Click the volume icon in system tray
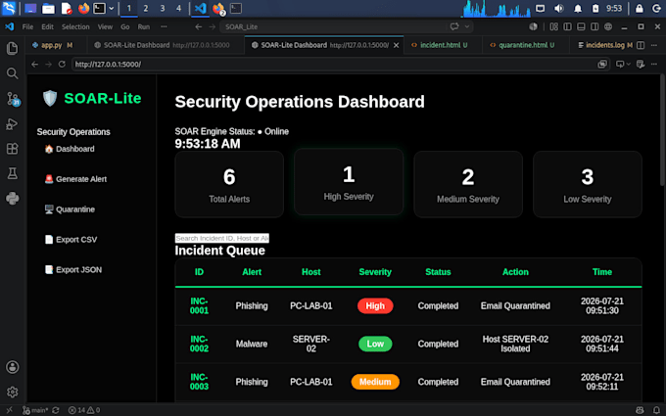The image size is (666, 416). click(x=559, y=8)
